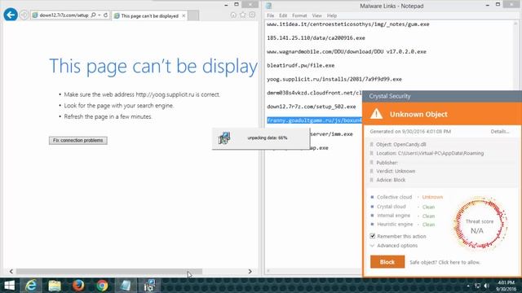
Task: Click the orange Block button
Action: (387, 262)
